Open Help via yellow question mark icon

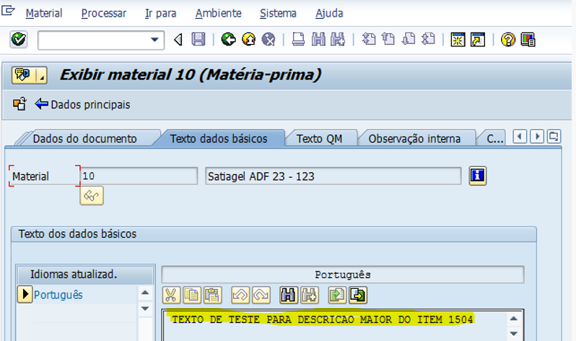507,40
